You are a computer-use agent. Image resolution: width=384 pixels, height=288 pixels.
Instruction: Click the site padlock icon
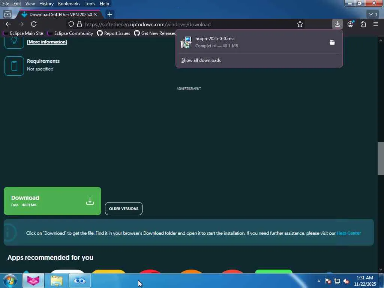(79, 24)
